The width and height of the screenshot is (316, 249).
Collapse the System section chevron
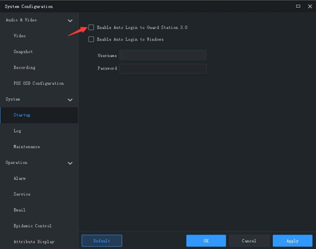click(70, 100)
